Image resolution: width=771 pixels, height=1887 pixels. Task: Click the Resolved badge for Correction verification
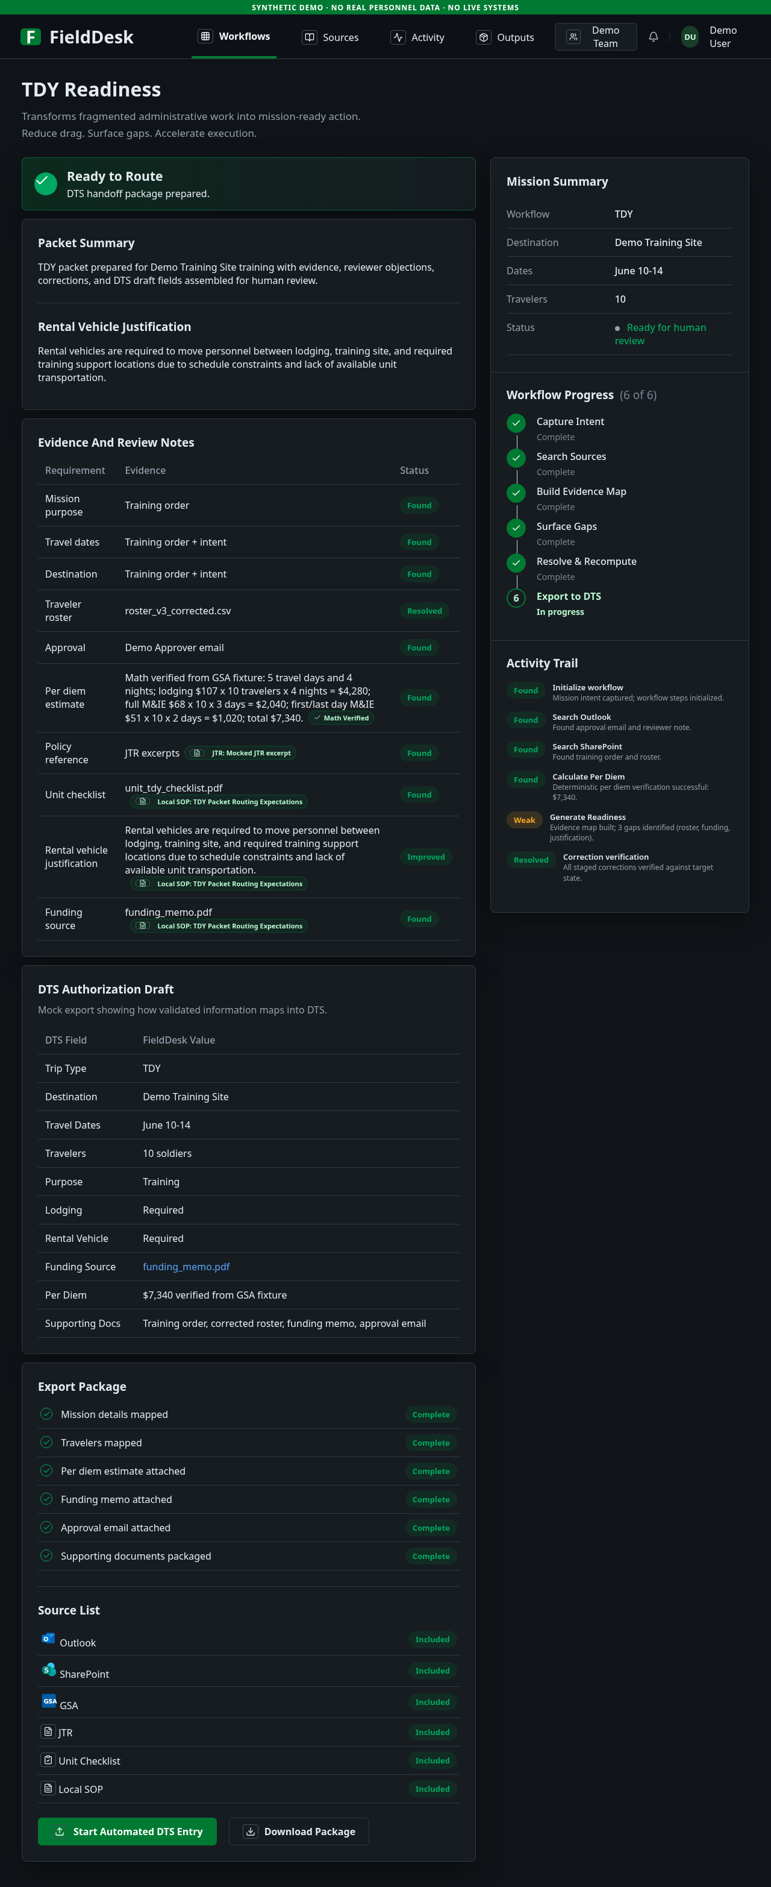click(531, 860)
